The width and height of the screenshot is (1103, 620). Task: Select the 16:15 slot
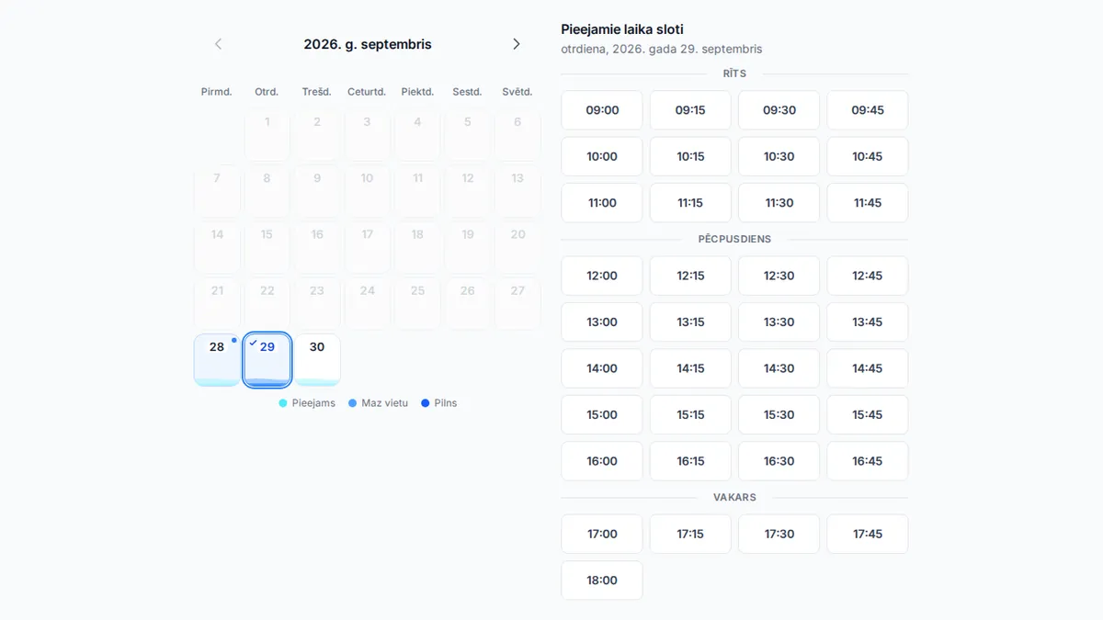click(x=690, y=461)
